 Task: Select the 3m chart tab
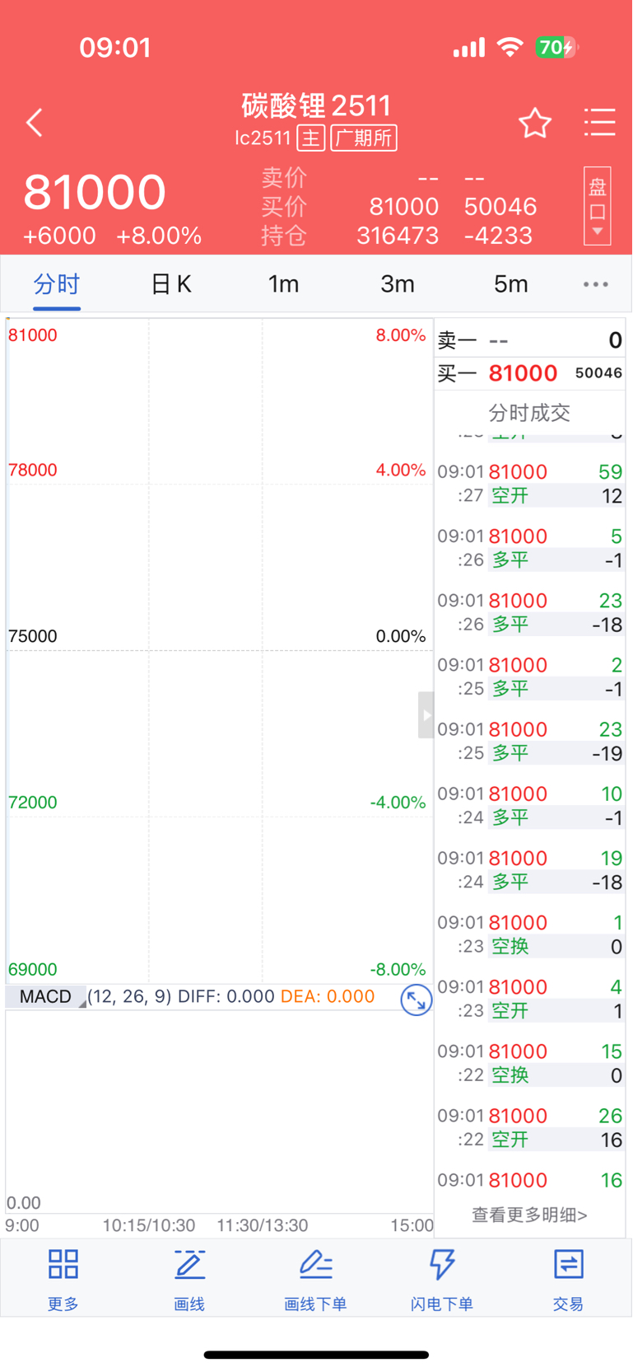398,284
